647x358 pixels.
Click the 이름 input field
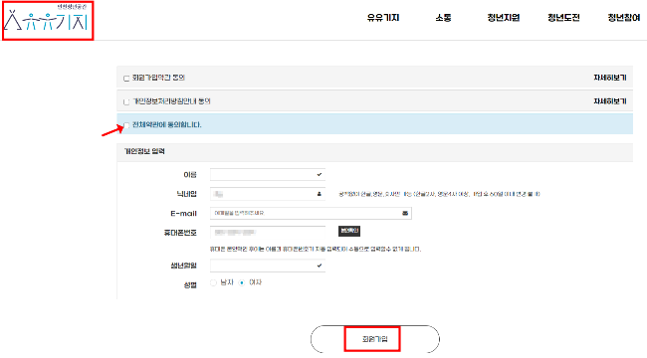(x=268, y=174)
